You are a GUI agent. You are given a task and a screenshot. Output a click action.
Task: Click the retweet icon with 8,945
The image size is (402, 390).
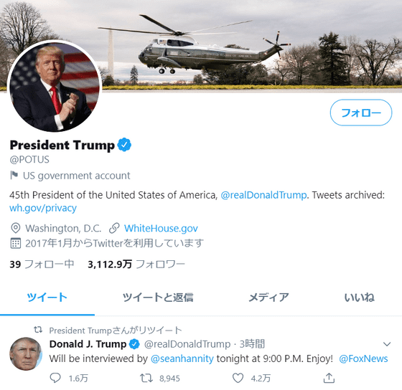(146, 378)
